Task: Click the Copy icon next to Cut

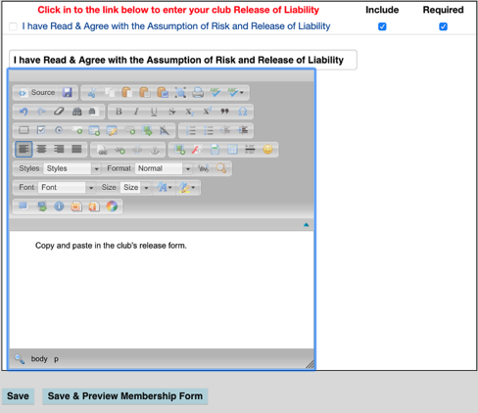Action: (x=110, y=93)
